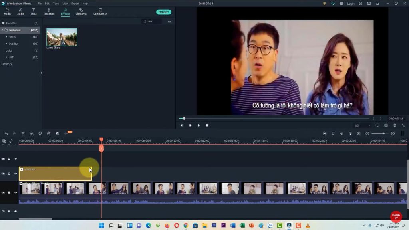Select the Luma Sharp effect thumbnail
The height and width of the screenshot is (230, 409).
point(62,36)
